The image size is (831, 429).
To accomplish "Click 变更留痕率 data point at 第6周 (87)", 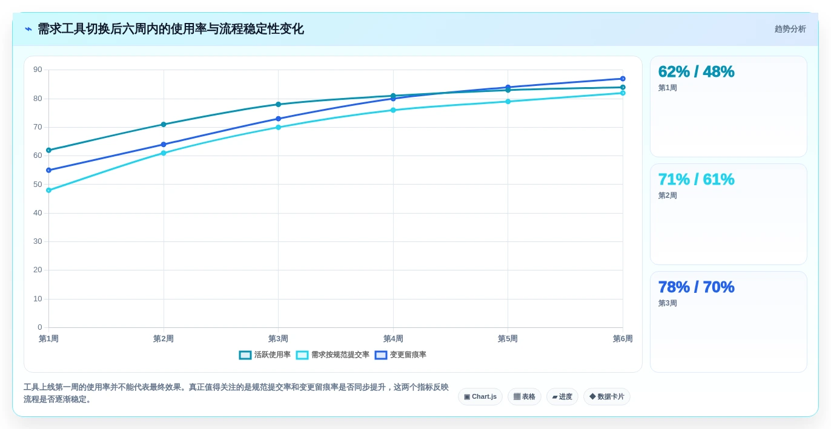I will tap(623, 79).
